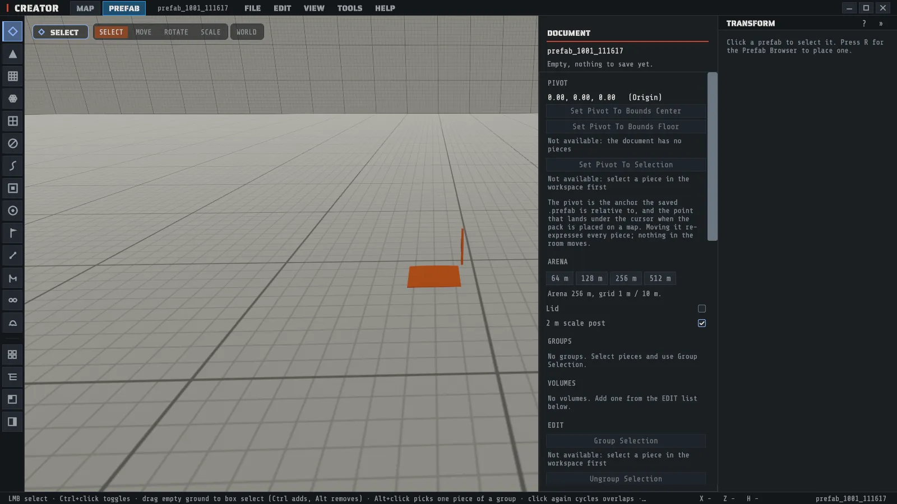
Task: Open the VIEW menu
Action: (x=314, y=8)
